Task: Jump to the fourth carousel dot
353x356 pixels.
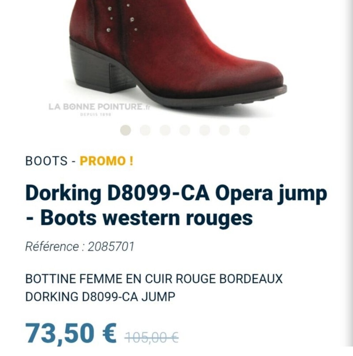Action: (x=185, y=130)
